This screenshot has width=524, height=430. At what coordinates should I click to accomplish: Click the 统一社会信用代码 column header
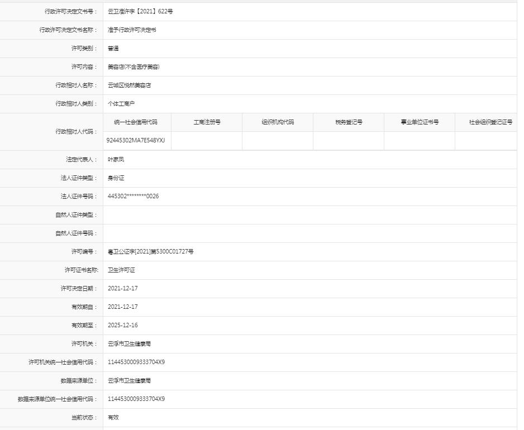(x=136, y=122)
